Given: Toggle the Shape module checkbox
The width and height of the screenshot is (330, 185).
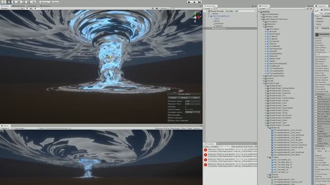Looking at the screenshot, I should (x=316, y=97).
